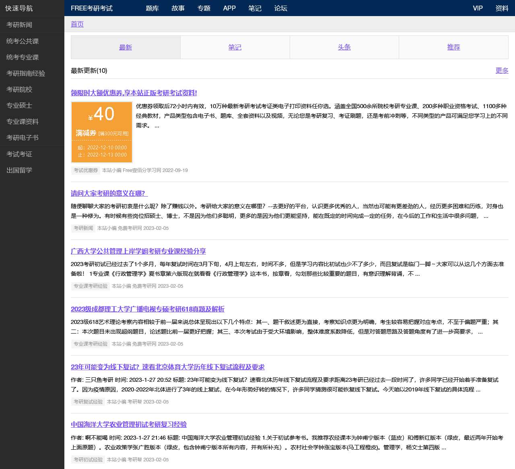
Task: Click 资料 in the top-right header
Action: tap(502, 8)
